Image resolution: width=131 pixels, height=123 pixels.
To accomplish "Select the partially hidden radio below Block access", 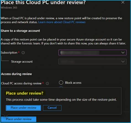I will (x=61, y=87).
